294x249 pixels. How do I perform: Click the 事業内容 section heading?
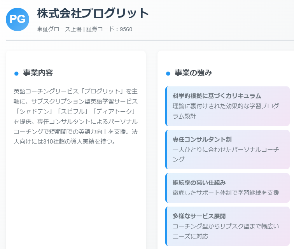point(38,73)
